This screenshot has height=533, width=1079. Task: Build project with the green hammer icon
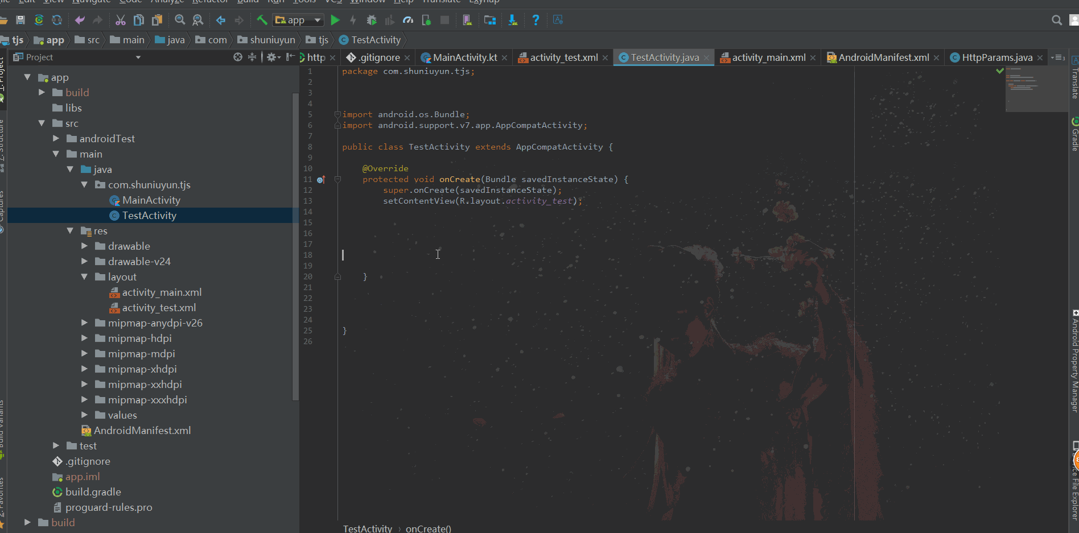262,20
